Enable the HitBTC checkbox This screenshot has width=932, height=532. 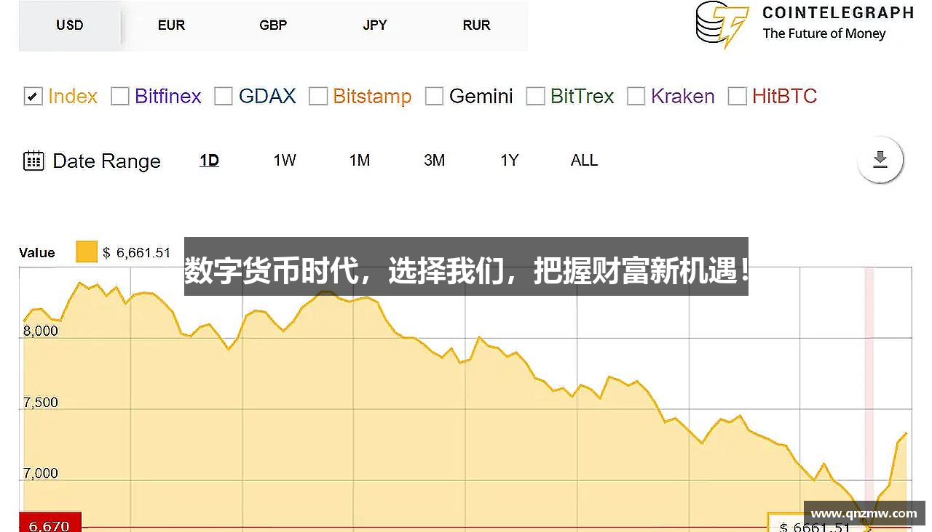[737, 95]
